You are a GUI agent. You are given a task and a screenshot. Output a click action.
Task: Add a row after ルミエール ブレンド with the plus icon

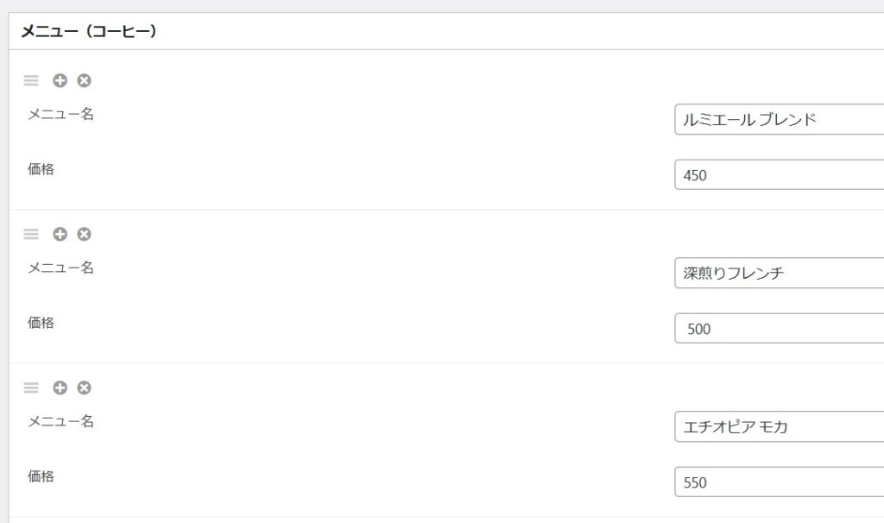(x=60, y=80)
